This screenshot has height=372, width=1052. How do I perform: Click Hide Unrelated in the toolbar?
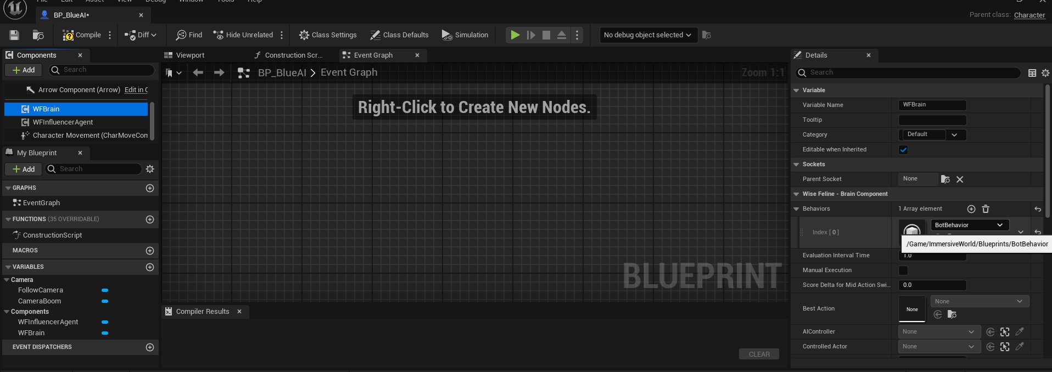point(243,35)
